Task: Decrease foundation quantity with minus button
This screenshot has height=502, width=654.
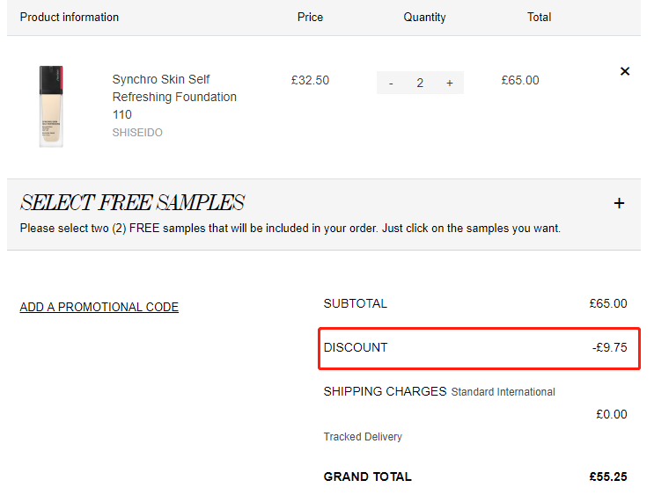Action: [x=391, y=83]
